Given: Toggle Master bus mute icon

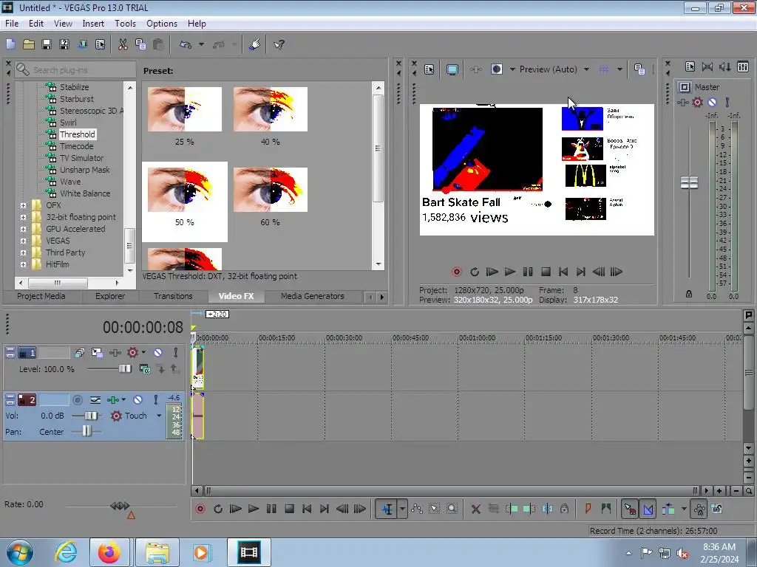Looking at the screenshot, I should (x=712, y=102).
